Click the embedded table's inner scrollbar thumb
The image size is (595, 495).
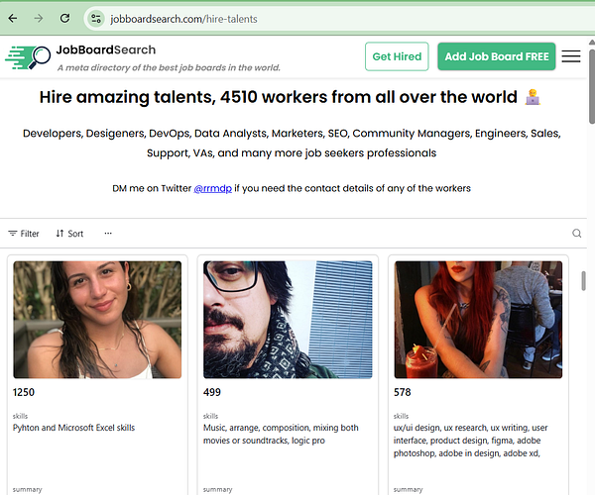click(x=584, y=281)
